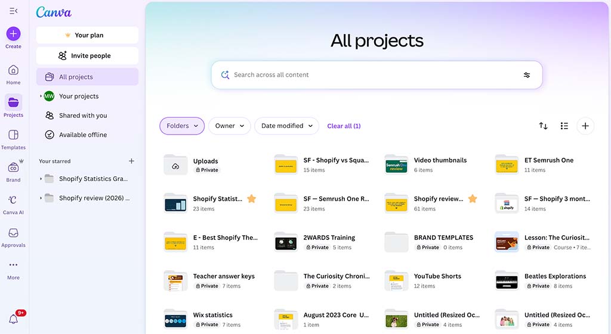Click the Invite people button
Screen dimensions: 611x334
(x=87, y=55)
